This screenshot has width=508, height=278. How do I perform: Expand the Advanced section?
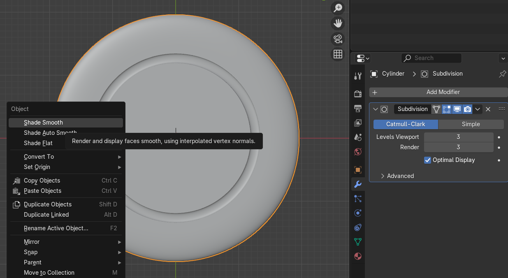(x=397, y=176)
